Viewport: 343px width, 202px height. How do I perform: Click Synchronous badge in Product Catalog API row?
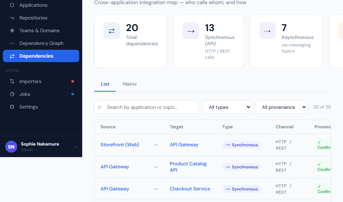(x=242, y=167)
